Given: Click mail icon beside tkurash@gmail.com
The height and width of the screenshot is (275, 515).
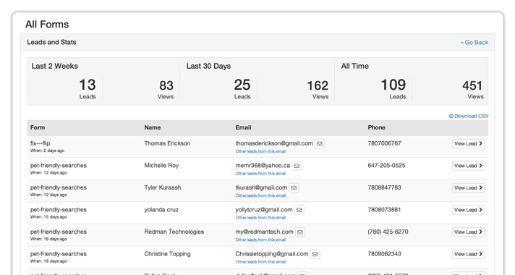Looking at the screenshot, I should point(294,187).
